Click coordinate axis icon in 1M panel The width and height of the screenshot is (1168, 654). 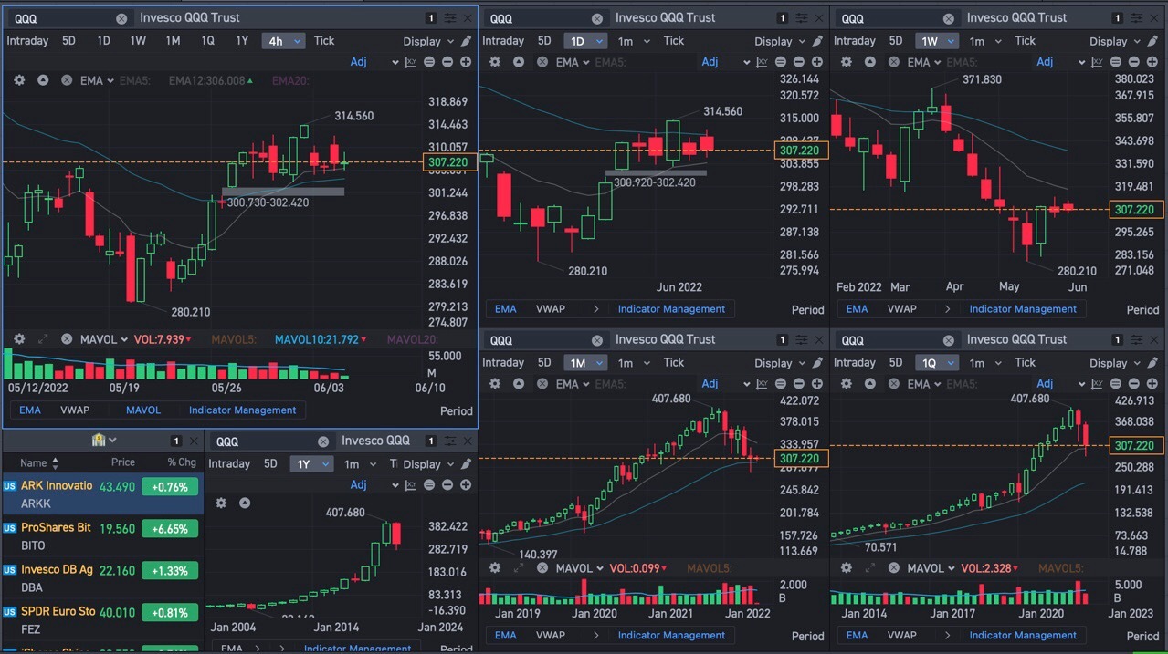(762, 384)
